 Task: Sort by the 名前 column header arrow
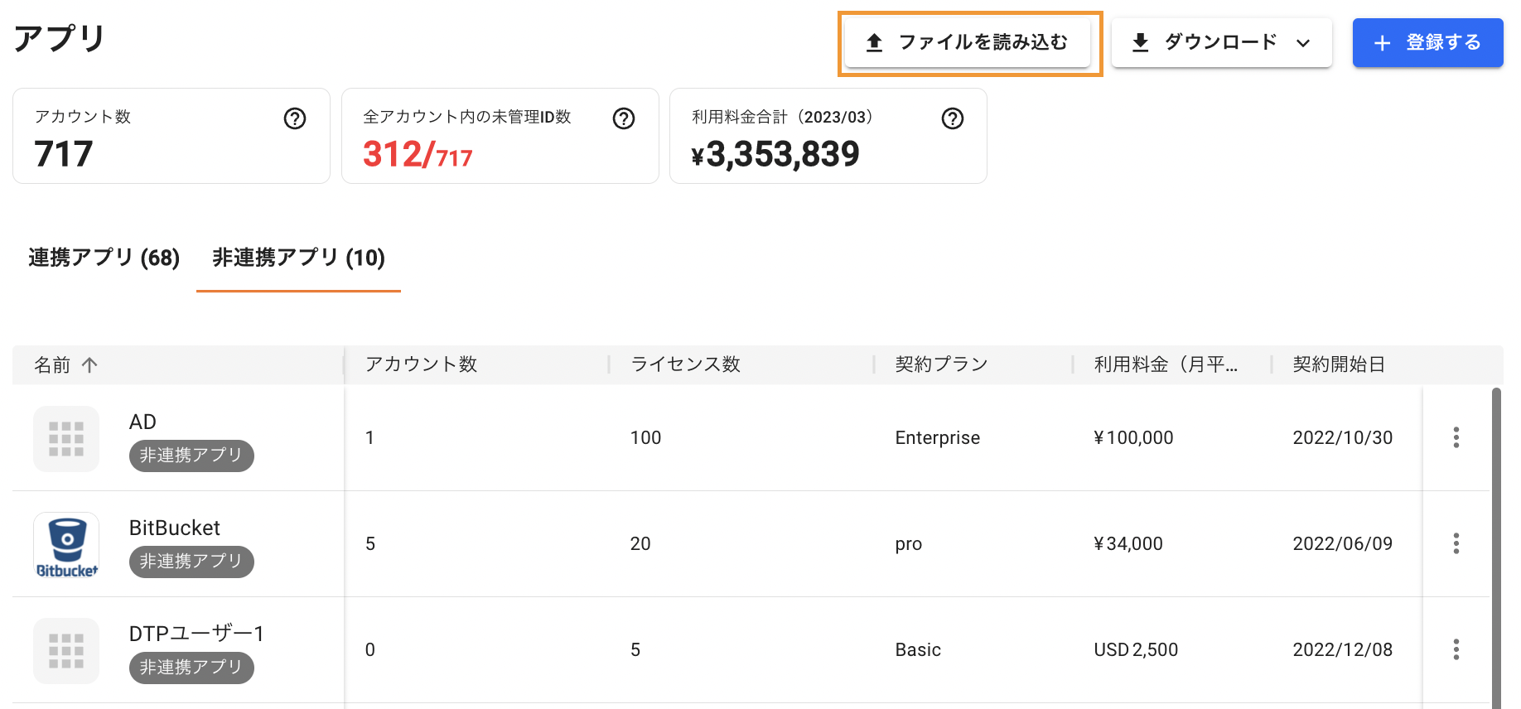90,365
